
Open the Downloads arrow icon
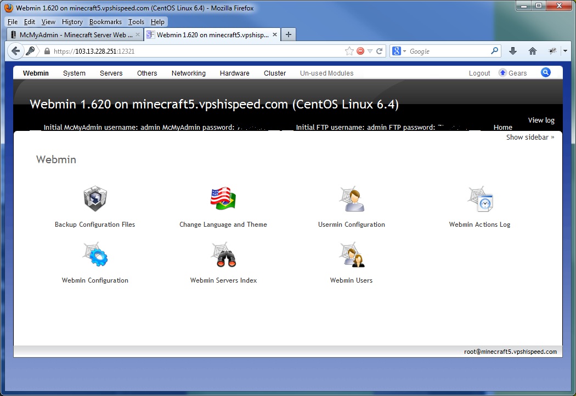click(x=513, y=51)
